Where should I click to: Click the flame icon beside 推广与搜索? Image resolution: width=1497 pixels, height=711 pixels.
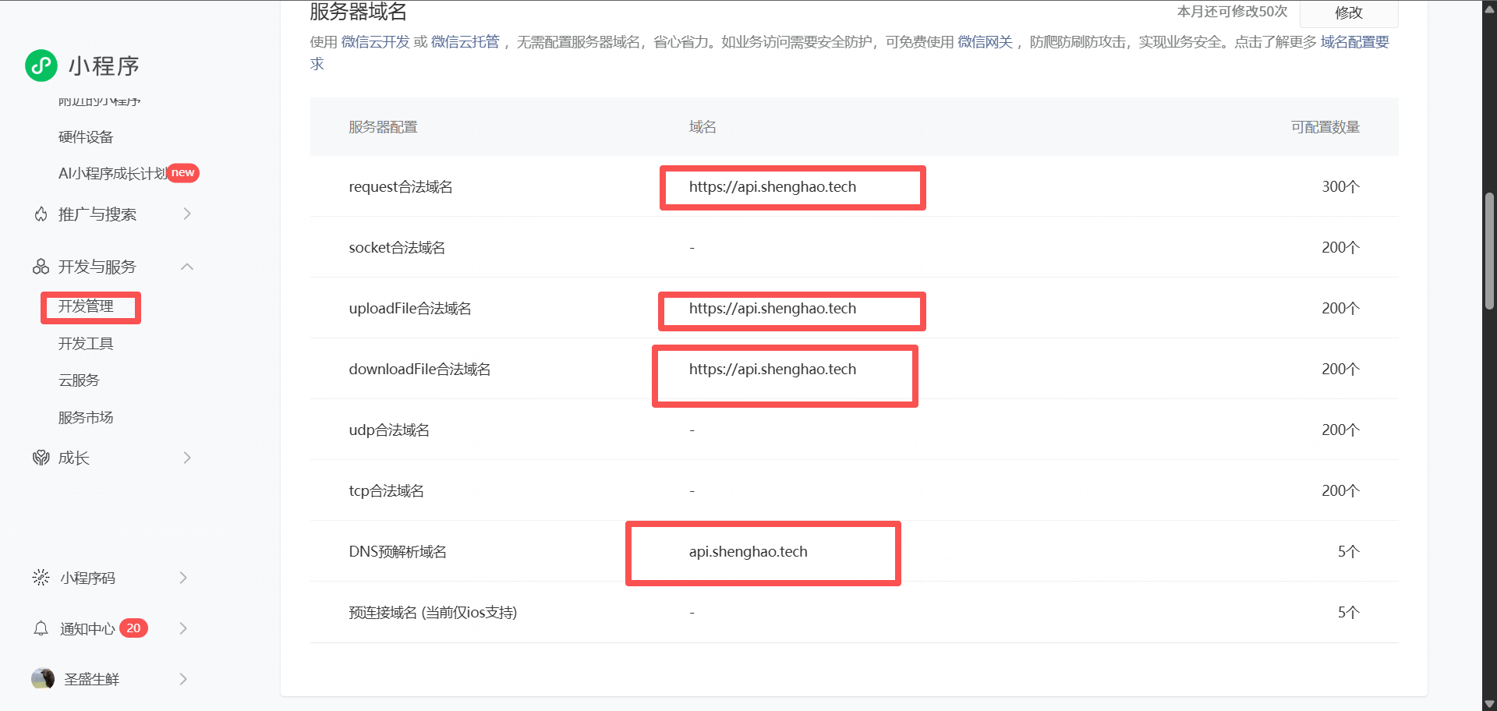pyautogui.click(x=41, y=214)
